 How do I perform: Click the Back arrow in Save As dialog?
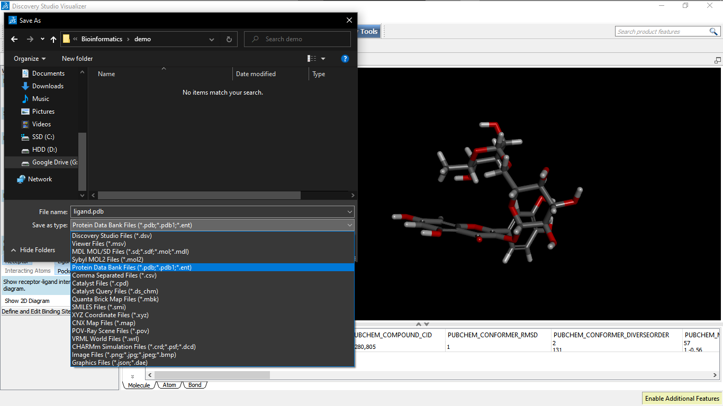click(14, 39)
